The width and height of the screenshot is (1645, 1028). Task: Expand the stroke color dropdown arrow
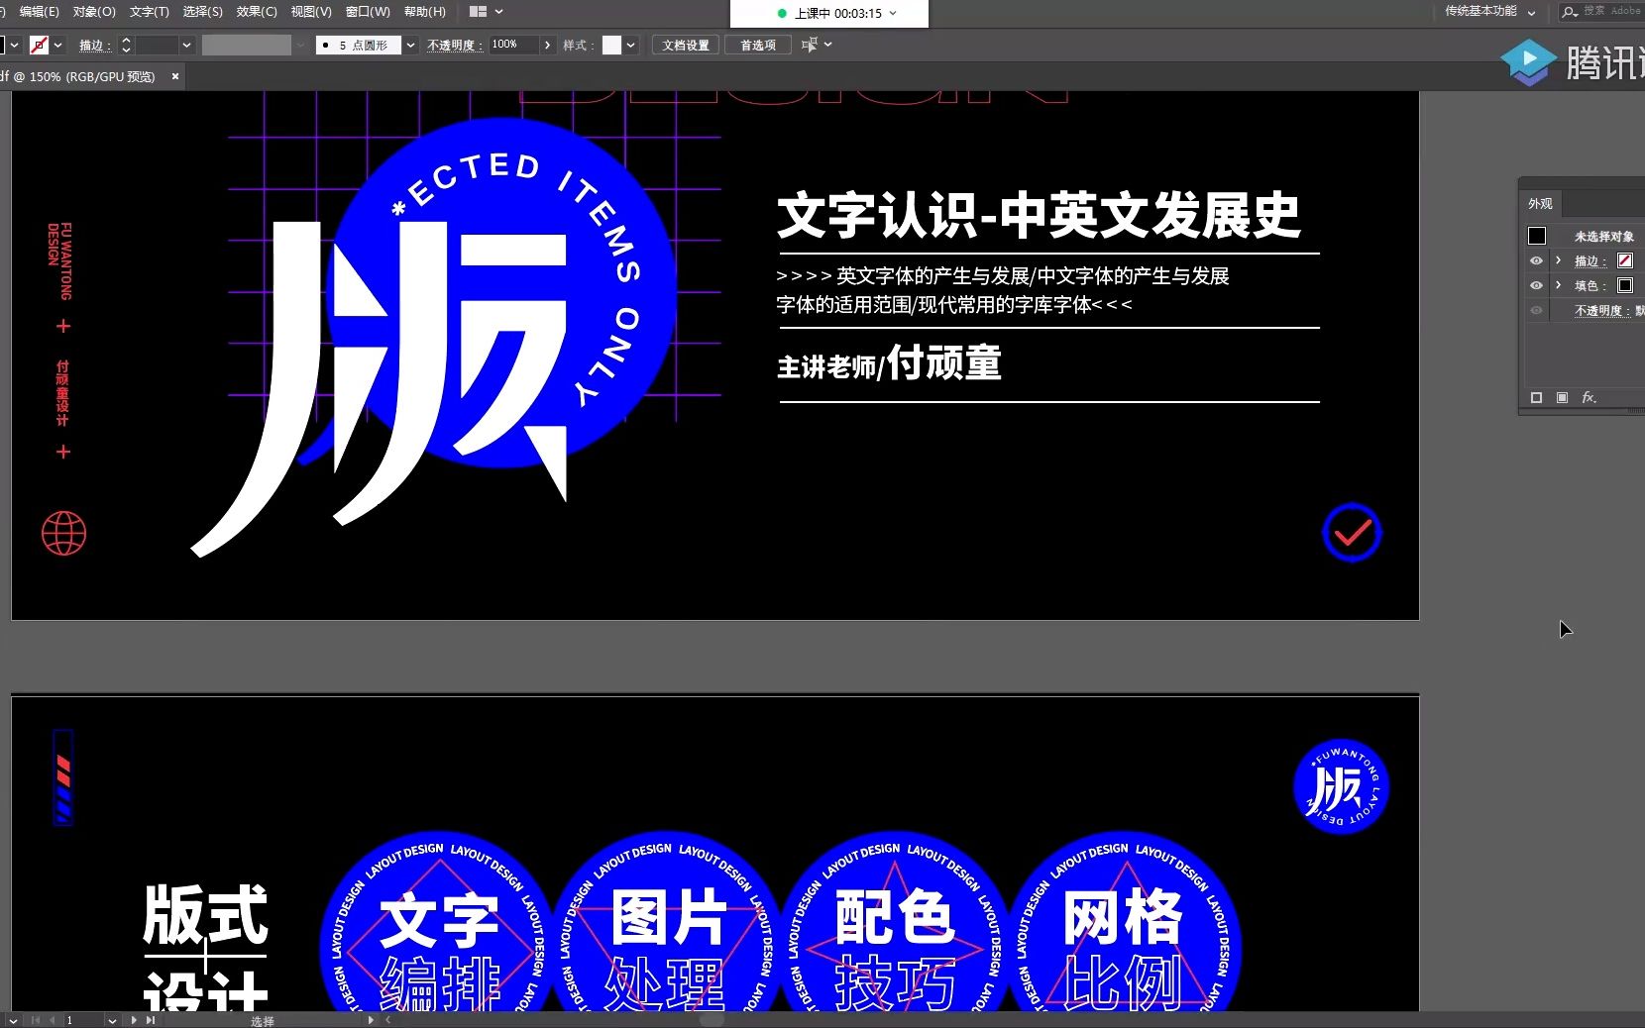click(58, 45)
